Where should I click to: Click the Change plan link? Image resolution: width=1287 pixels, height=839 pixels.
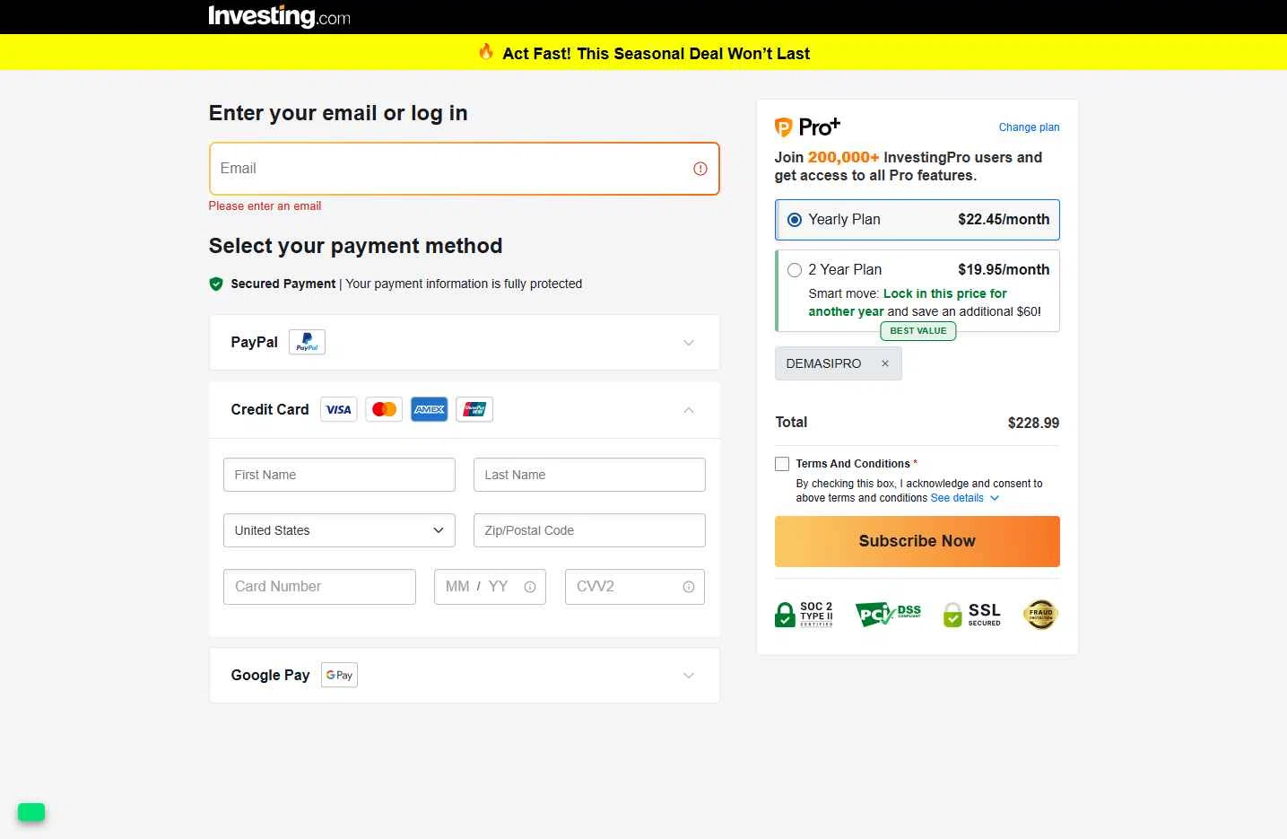pyautogui.click(x=1029, y=127)
